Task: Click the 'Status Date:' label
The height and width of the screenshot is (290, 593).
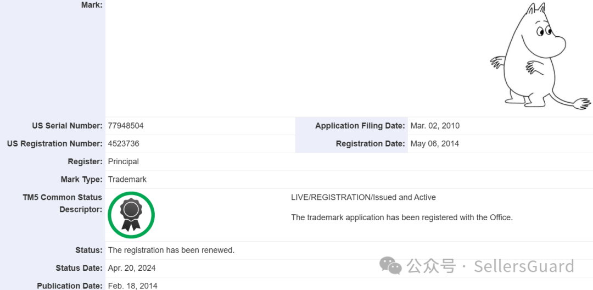Action: pos(79,268)
